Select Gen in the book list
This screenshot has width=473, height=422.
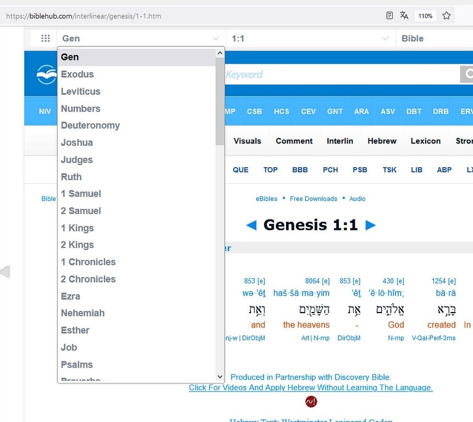pos(136,57)
